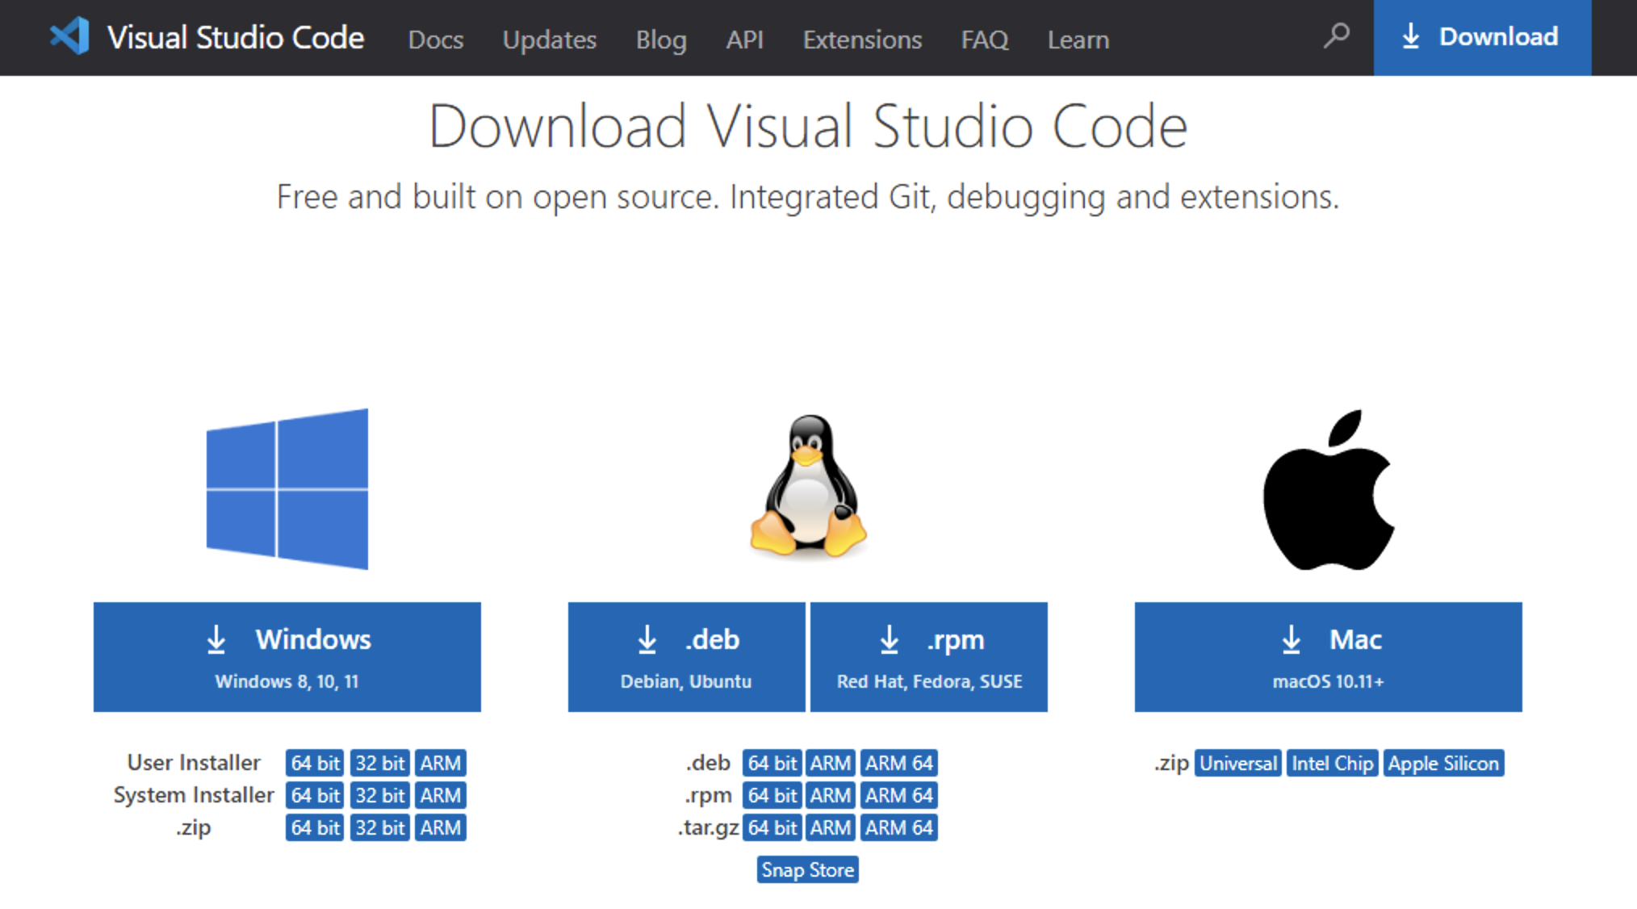1637x909 pixels.
Task: Choose .tar.gz ARM
Action: point(831,827)
